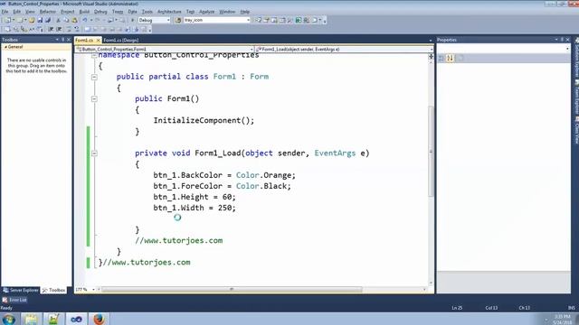This screenshot has height=325, width=579.
Task: Switch to the Form1.cs [Design] tab
Action: (121, 40)
